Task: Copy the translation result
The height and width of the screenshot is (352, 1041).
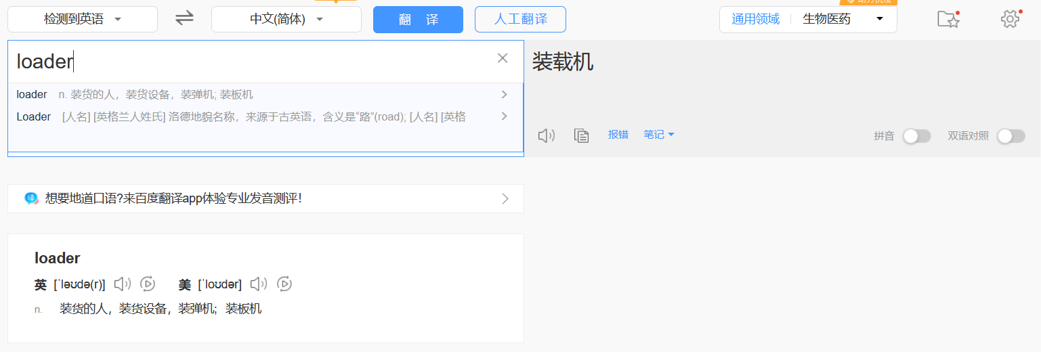Action: point(581,135)
